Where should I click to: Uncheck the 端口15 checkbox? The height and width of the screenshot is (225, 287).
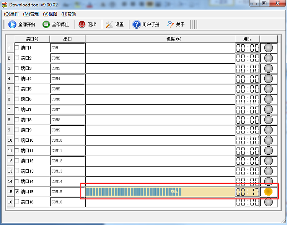[x=17, y=192]
